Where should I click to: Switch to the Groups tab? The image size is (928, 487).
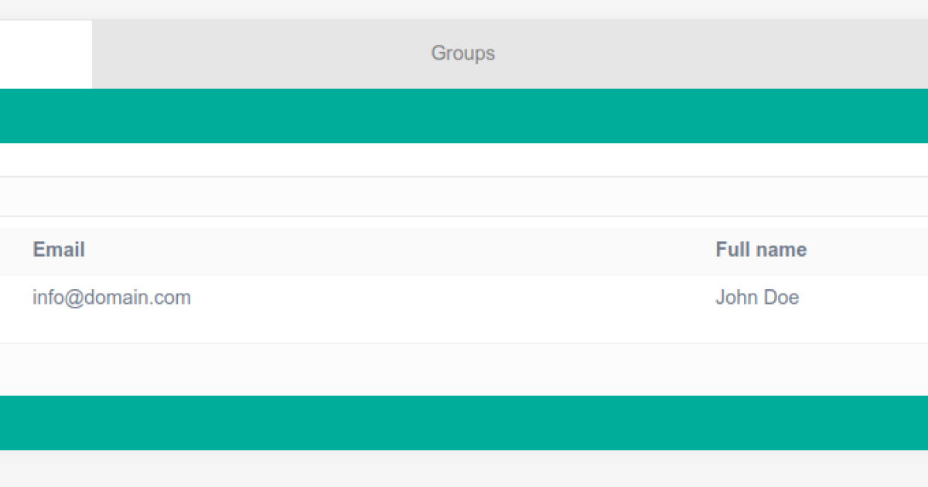[462, 53]
